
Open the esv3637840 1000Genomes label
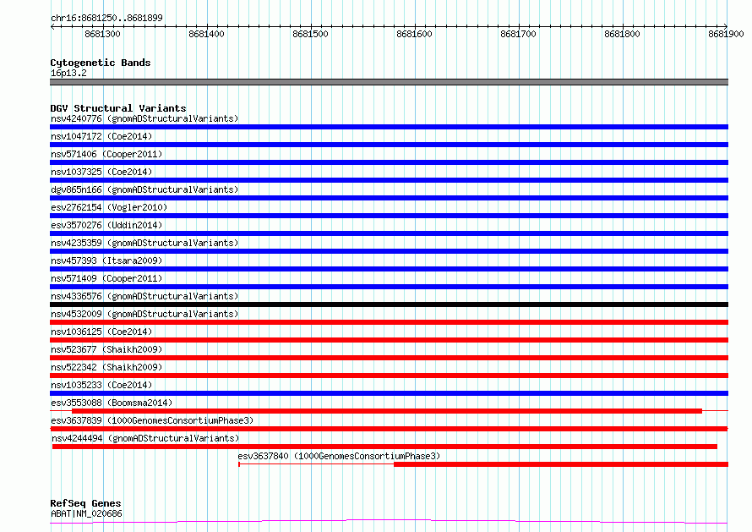coord(339,456)
